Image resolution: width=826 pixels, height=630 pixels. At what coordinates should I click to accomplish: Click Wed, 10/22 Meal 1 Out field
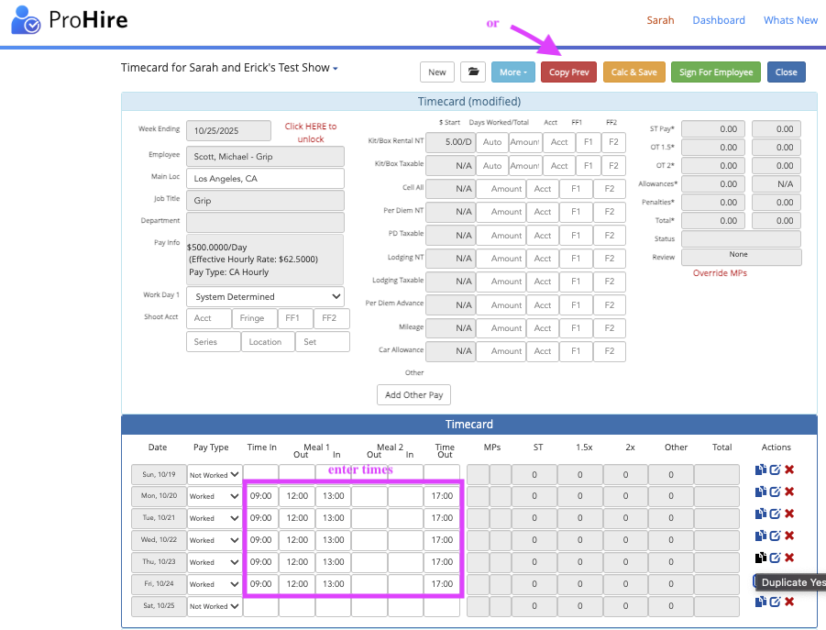click(x=297, y=540)
